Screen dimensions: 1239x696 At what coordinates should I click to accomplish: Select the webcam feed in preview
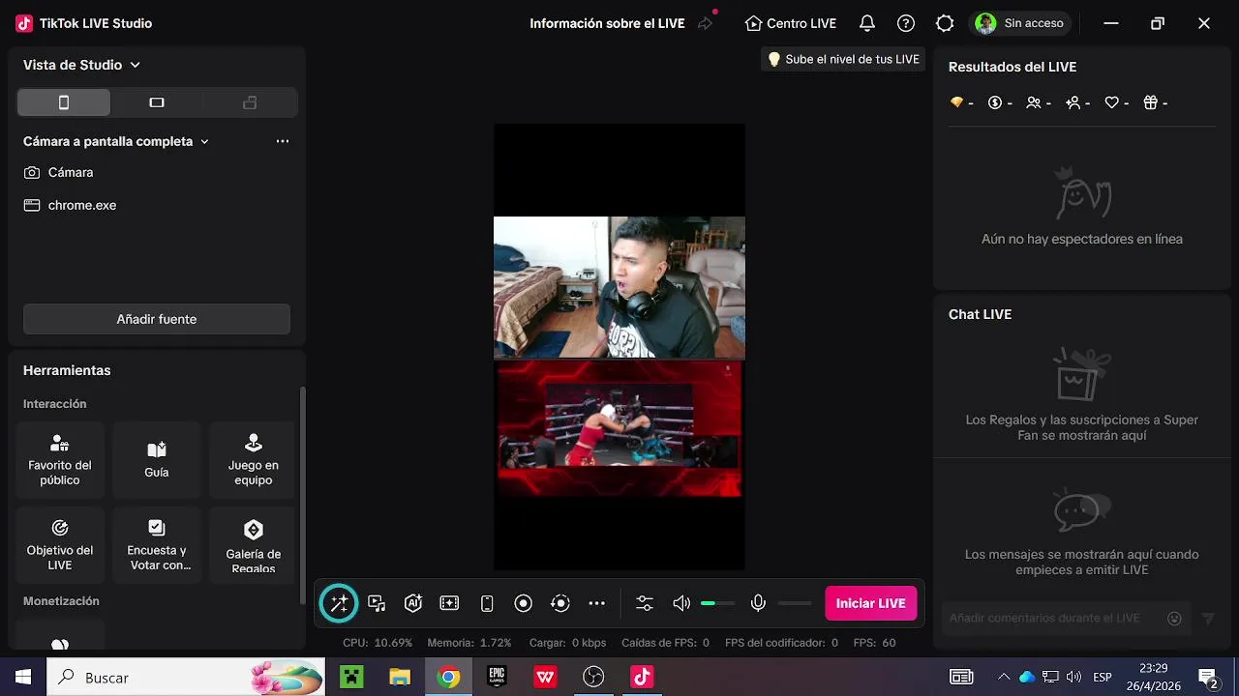619,287
